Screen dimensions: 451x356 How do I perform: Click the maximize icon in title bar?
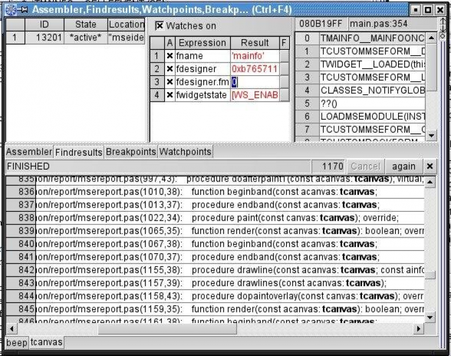(x=428, y=10)
